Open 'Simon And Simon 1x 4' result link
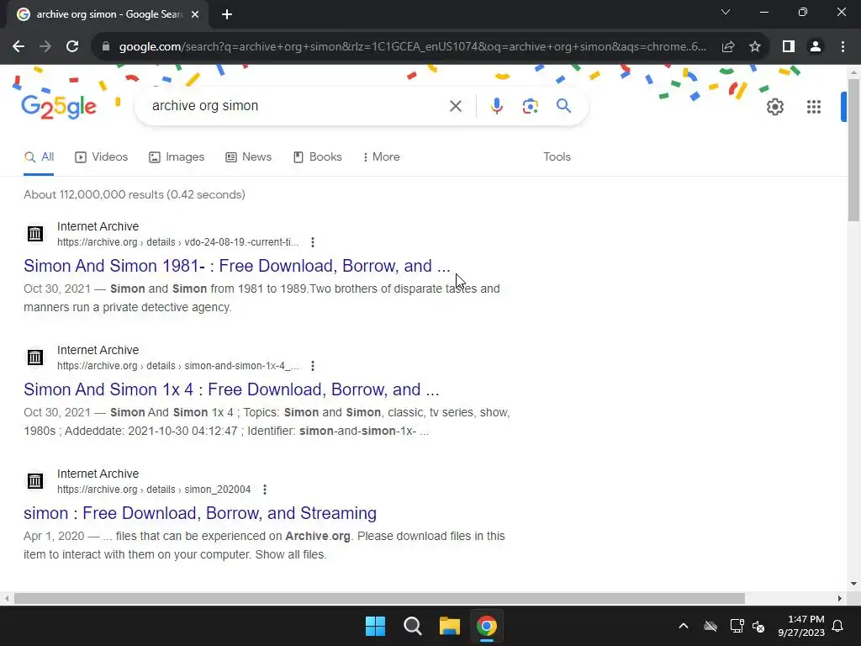This screenshot has height=646, width=861. coord(231,389)
